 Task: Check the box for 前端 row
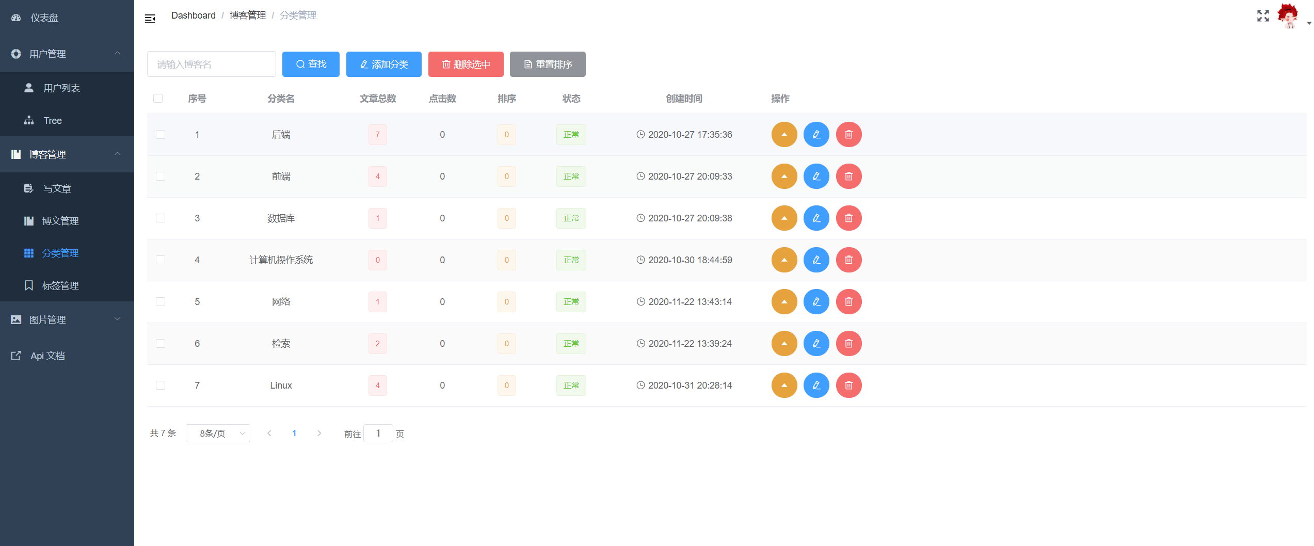pyautogui.click(x=161, y=176)
